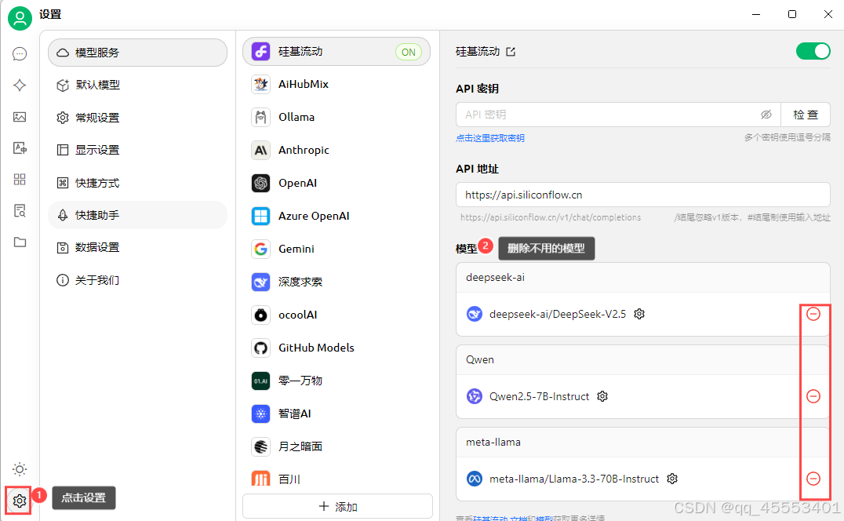
Task: Click the settings gear at sidebar bottom
Action: pyautogui.click(x=20, y=501)
